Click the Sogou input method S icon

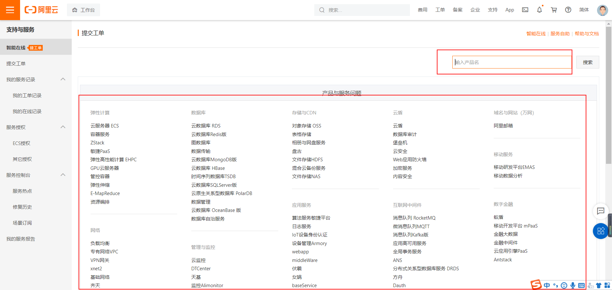(536, 285)
